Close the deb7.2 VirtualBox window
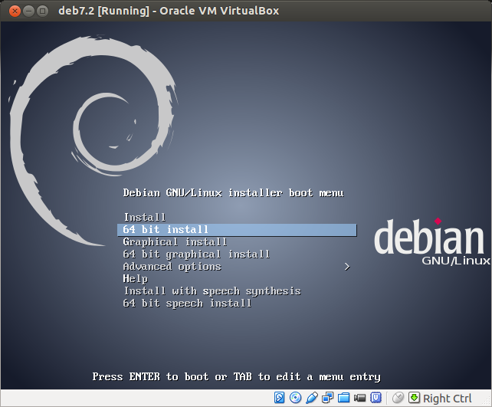Image resolution: width=492 pixels, height=407 pixels. click(x=15, y=11)
